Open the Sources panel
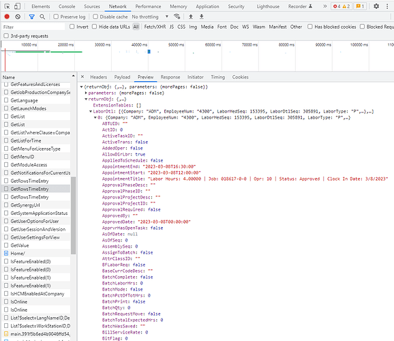The width and height of the screenshot is (394, 341). tap(92, 7)
